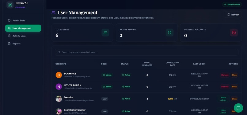Go to Reports in the sidebar
247x115 pixels.
pos(23,44)
